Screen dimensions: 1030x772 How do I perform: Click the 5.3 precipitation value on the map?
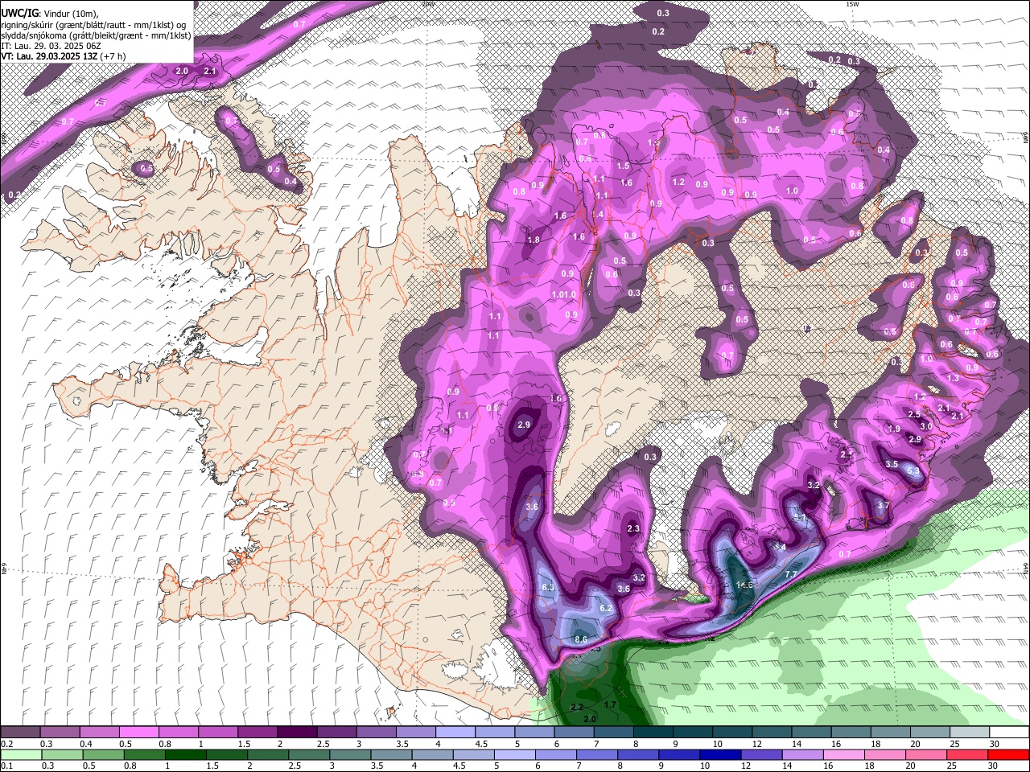(913, 470)
